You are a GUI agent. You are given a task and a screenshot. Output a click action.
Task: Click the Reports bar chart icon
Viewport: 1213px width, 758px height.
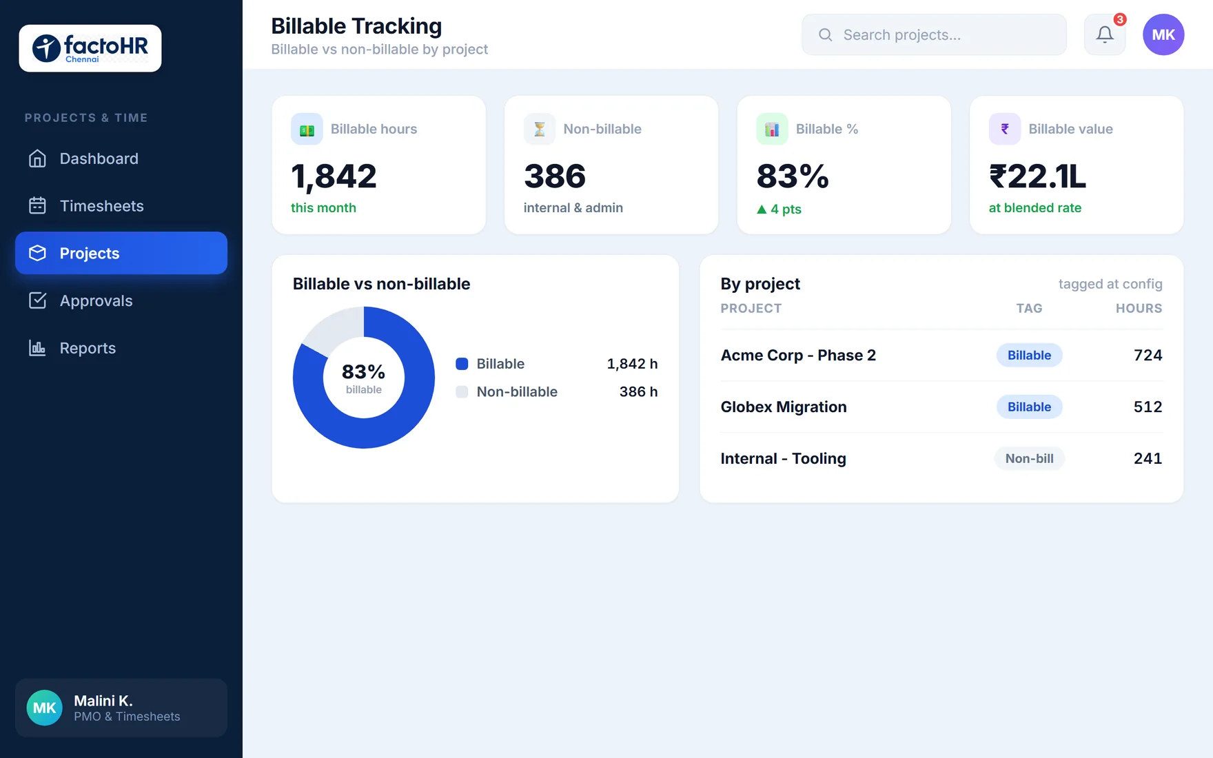coord(37,348)
